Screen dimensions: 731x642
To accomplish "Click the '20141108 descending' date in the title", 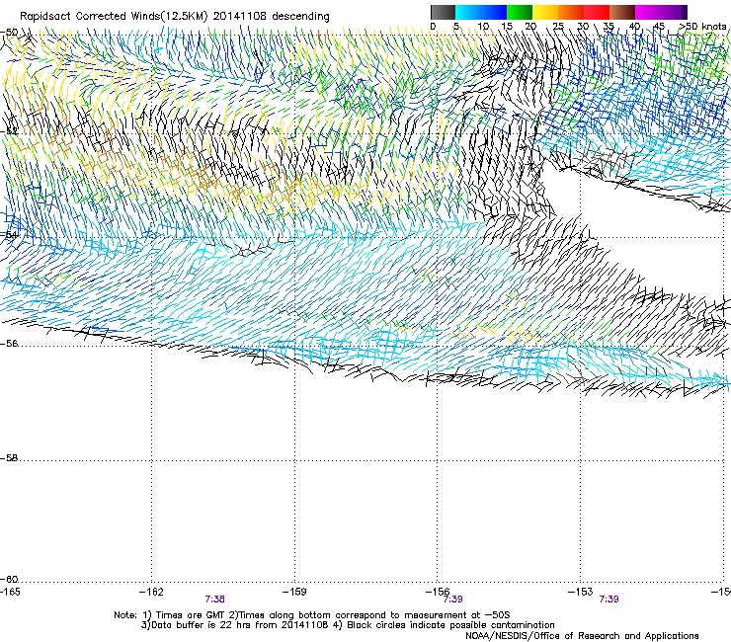I will [272, 17].
